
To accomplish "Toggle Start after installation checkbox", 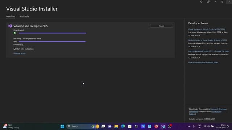I will click(14, 49).
